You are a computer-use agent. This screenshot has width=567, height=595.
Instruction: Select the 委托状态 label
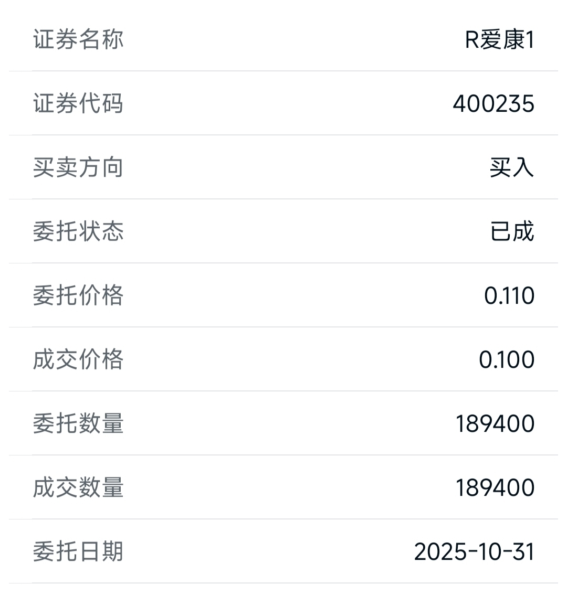[x=78, y=231]
